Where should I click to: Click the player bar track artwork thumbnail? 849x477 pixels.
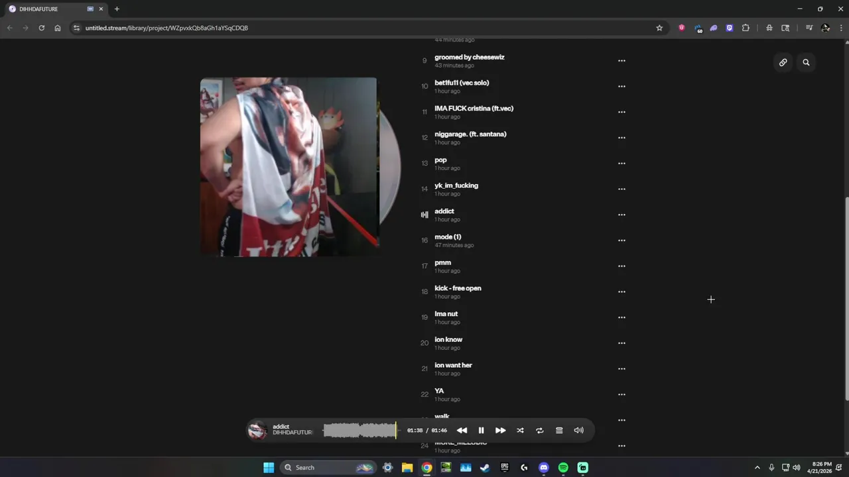coord(257,431)
